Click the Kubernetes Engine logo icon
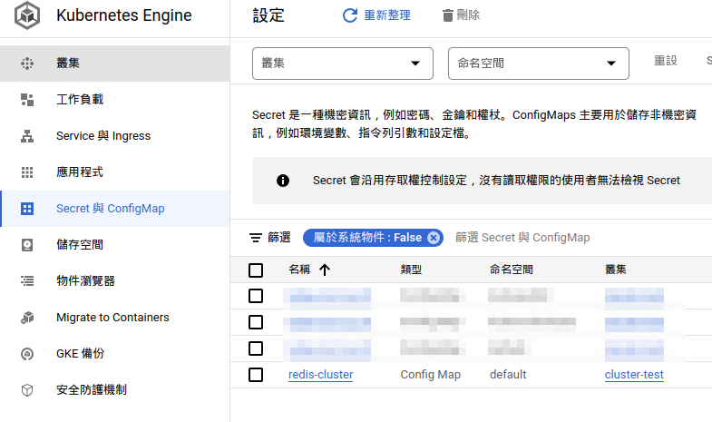The width and height of the screenshot is (712, 422). pyautogui.click(x=27, y=15)
